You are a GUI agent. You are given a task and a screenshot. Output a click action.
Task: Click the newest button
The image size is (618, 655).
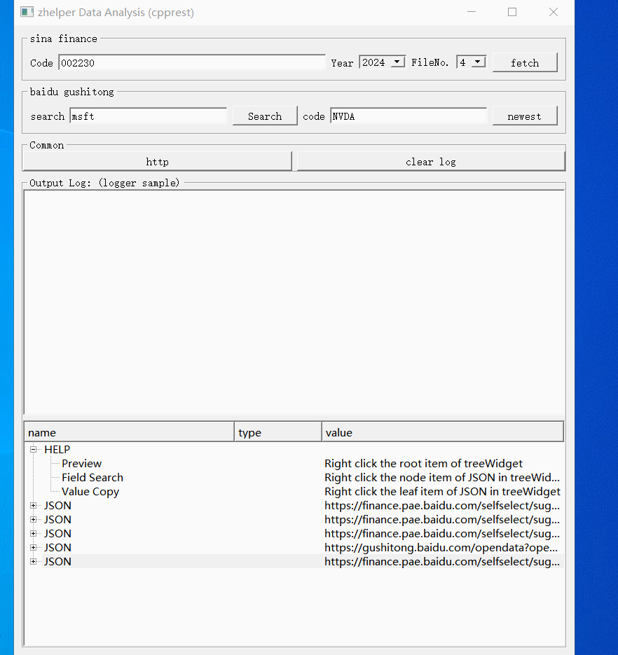[525, 116]
